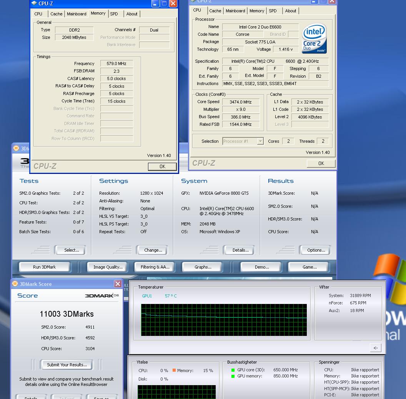This screenshot has height=399, width=406.
Task: Click the Core Speed 3474.0 MHz field
Action: click(x=241, y=102)
